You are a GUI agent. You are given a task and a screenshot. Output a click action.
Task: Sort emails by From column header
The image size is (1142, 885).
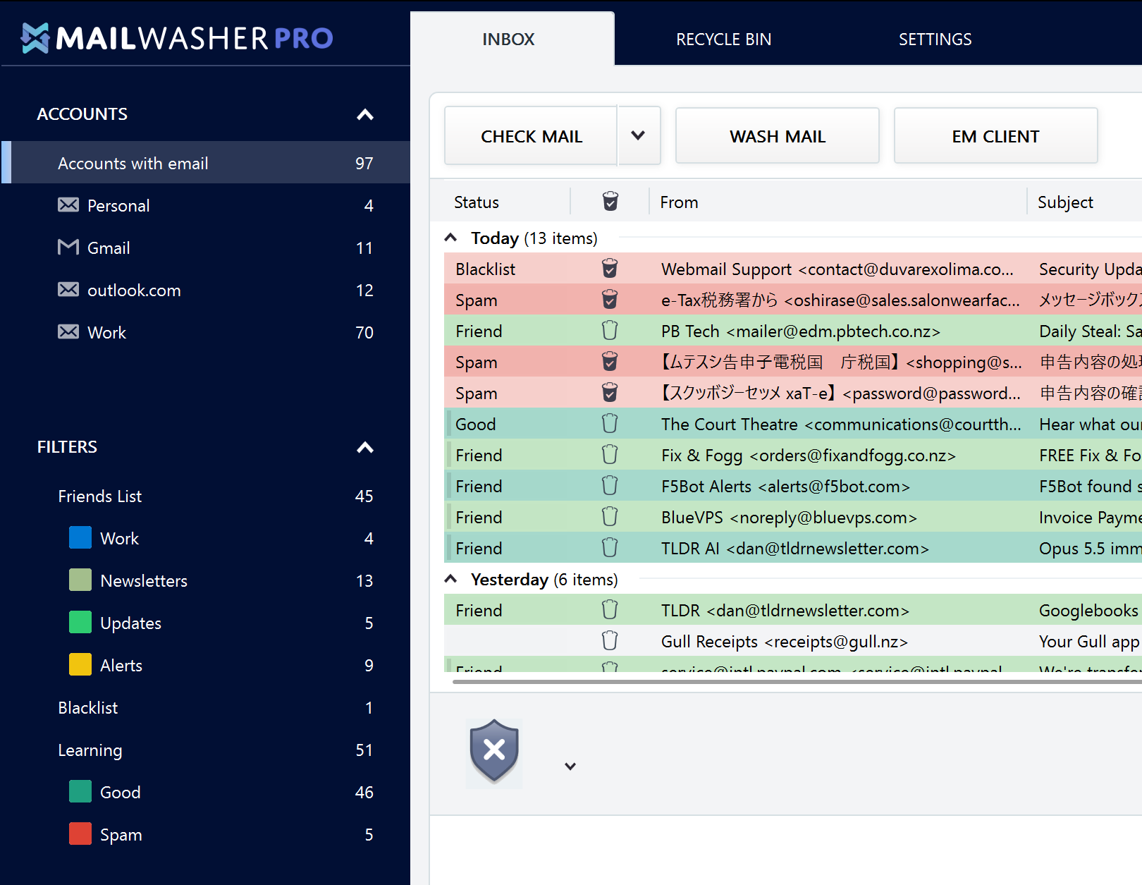pyautogui.click(x=680, y=202)
